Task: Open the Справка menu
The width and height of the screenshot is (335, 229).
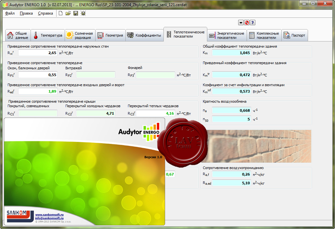Action: click(x=45, y=13)
